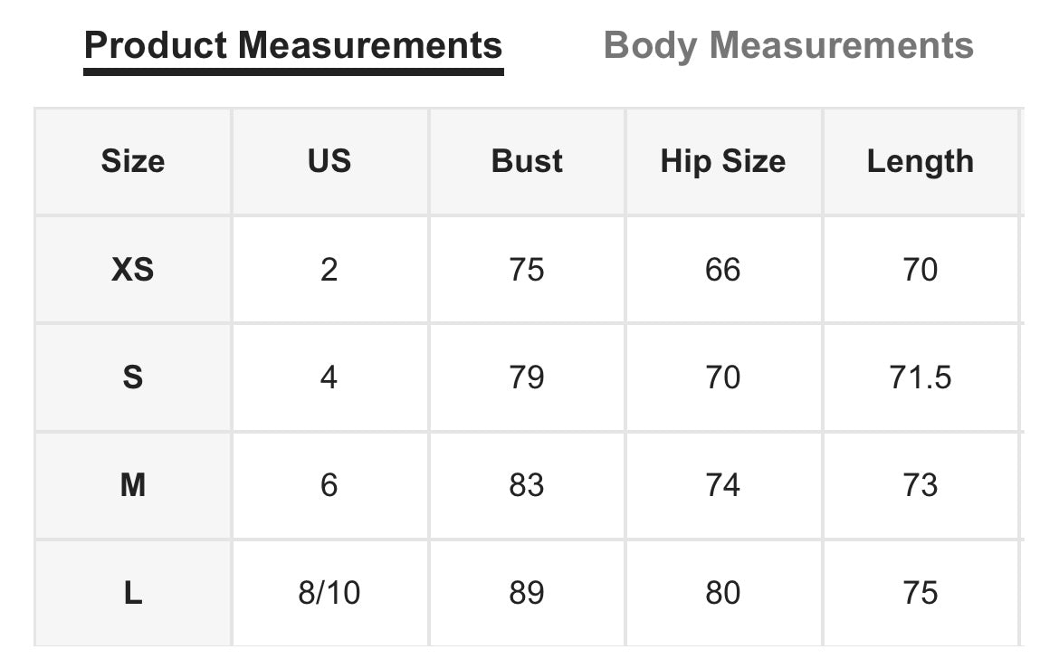Screen dimensions: 1059x659
Task: Select the Product Measurements tab
Action: (x=293, y=46)
